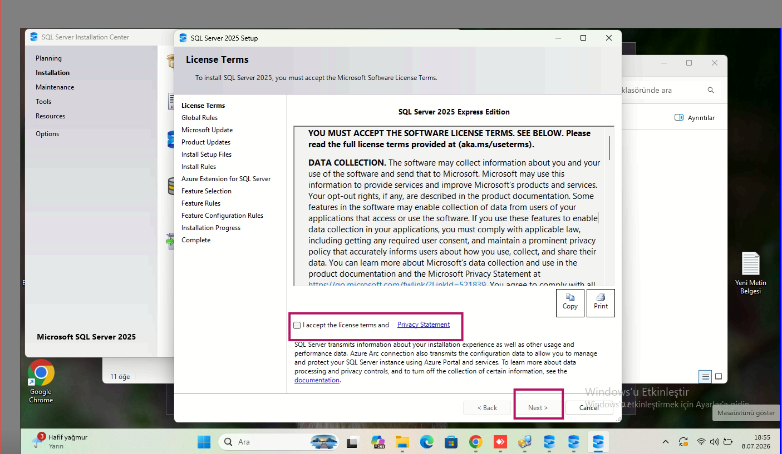Open Maintenance in SQL Server Installation Center

(x=55, y=87)
